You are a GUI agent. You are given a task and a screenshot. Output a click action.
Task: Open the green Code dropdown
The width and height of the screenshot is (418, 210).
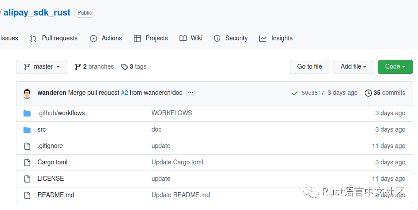[395, 66]
